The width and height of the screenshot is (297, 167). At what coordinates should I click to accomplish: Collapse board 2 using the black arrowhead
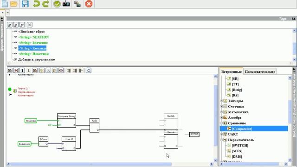coord(10,94)
